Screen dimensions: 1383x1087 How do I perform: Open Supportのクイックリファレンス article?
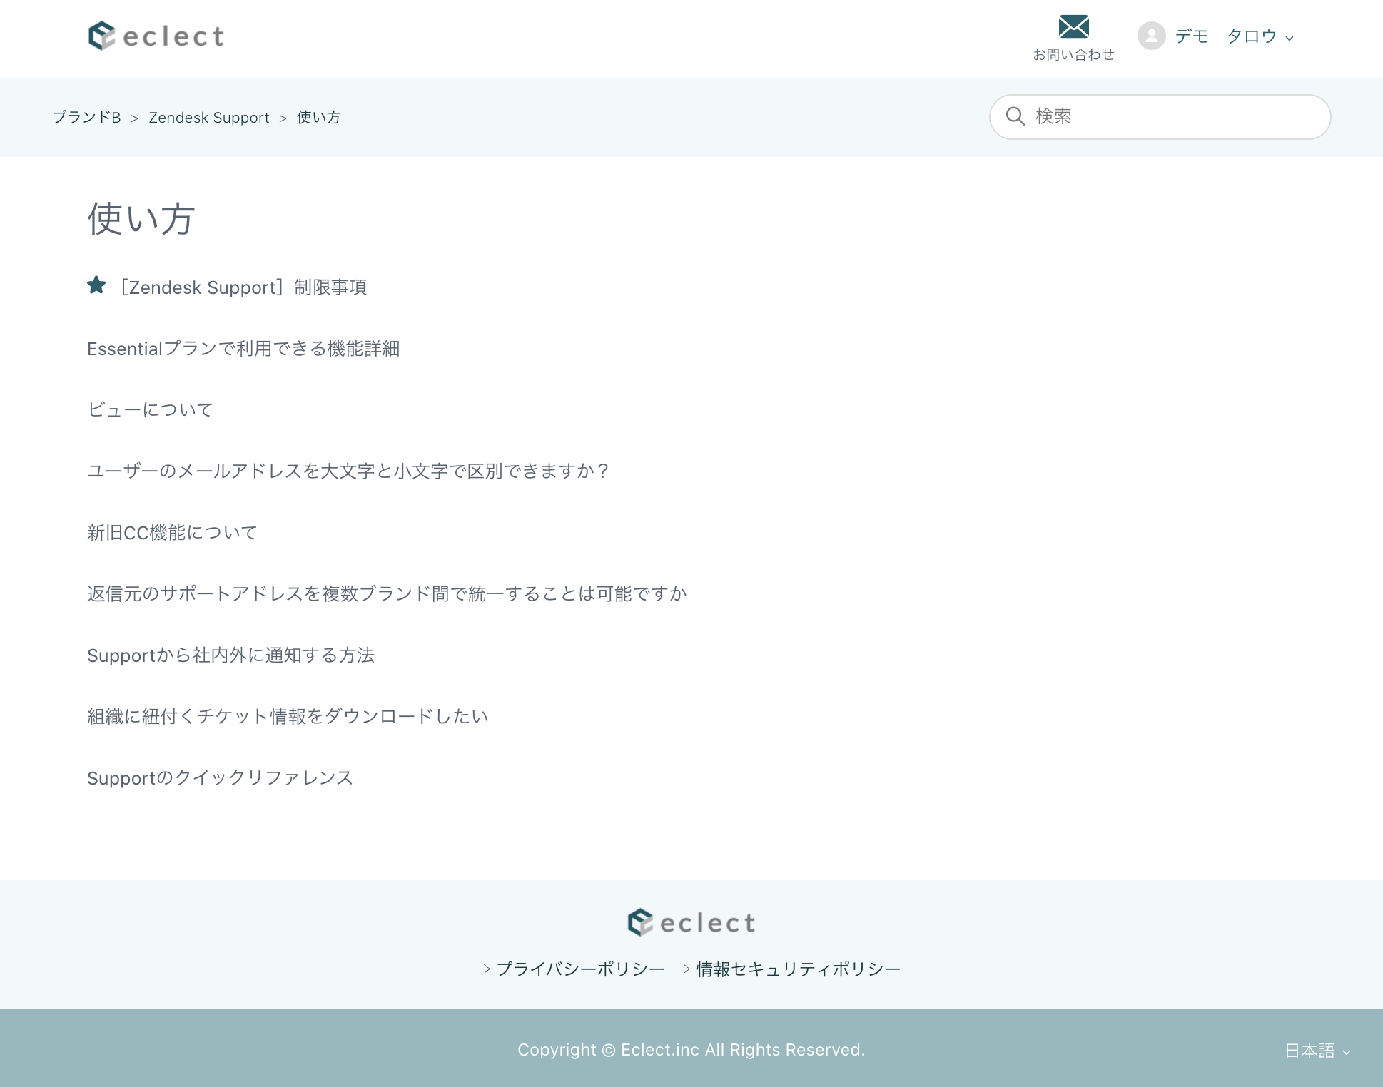(220, 778)
